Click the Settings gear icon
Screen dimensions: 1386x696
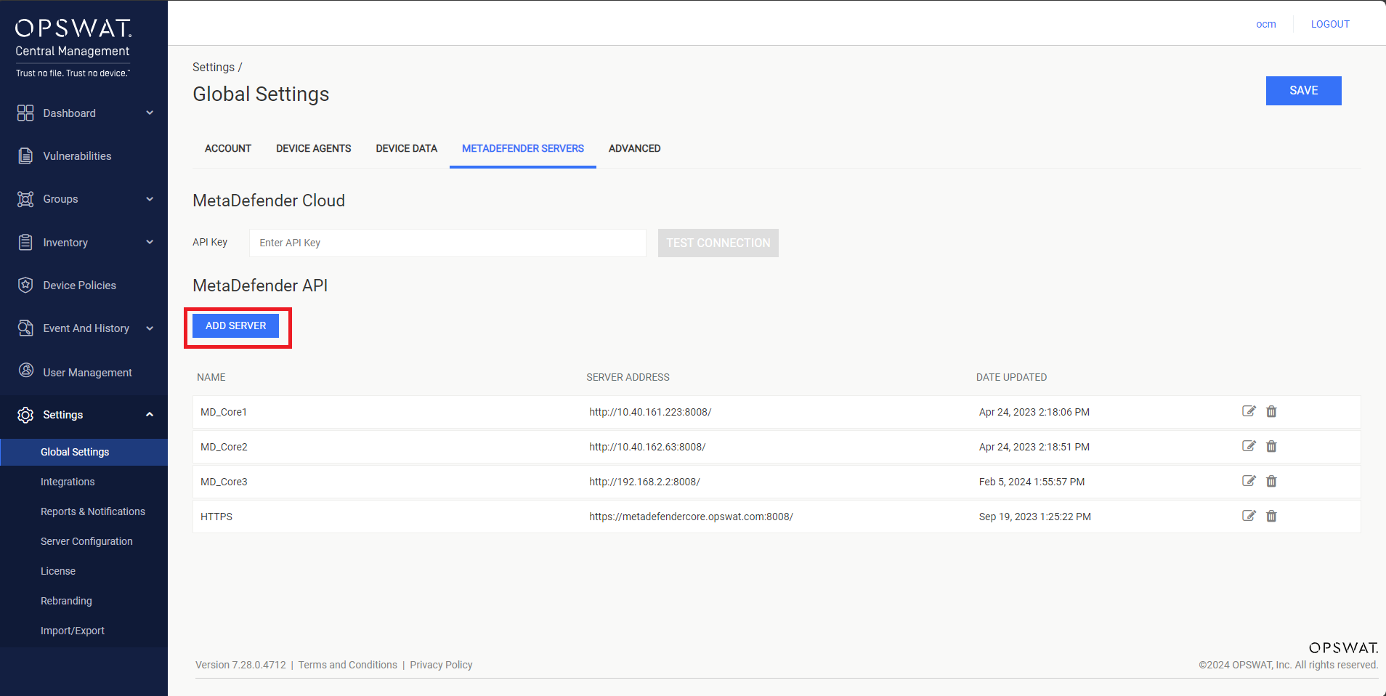click(25, 415)
